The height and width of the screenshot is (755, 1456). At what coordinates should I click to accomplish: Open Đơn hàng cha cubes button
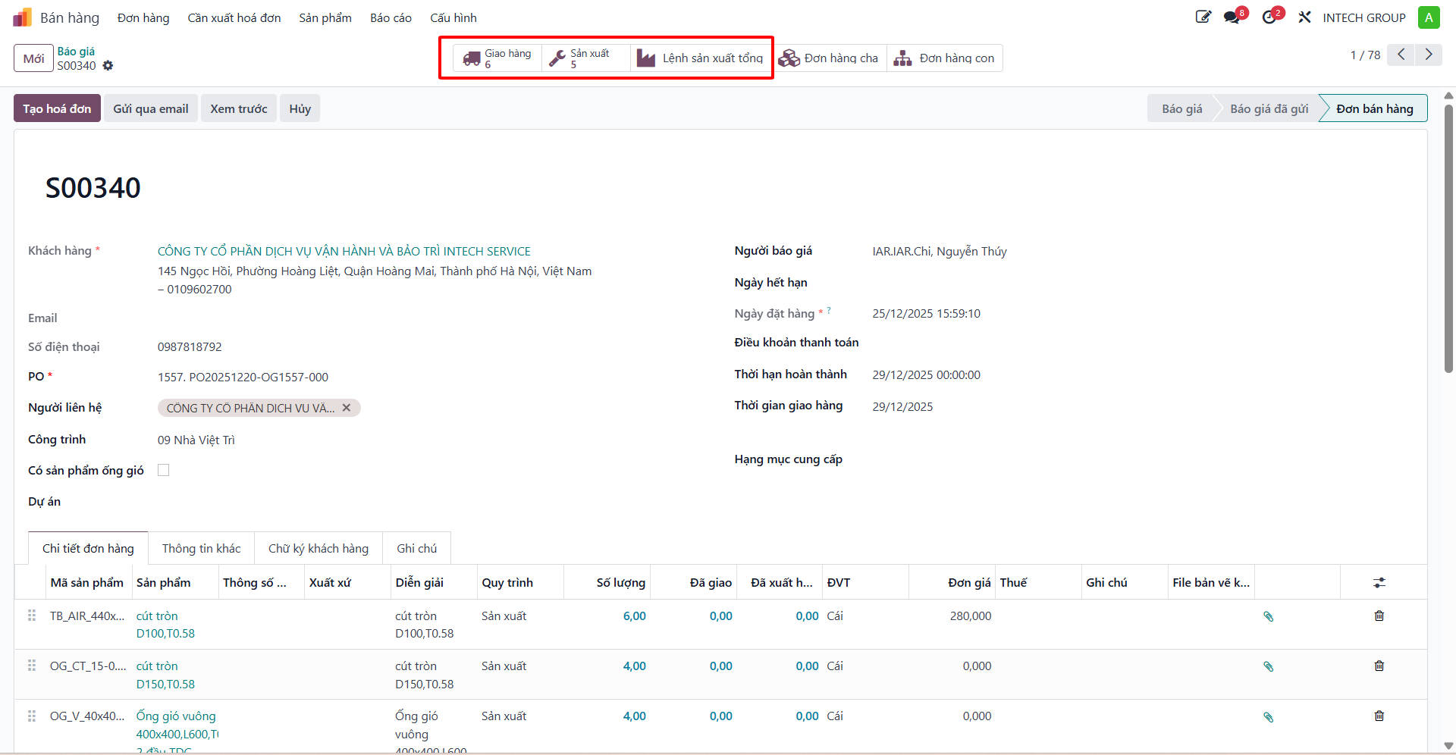point(829,58)
